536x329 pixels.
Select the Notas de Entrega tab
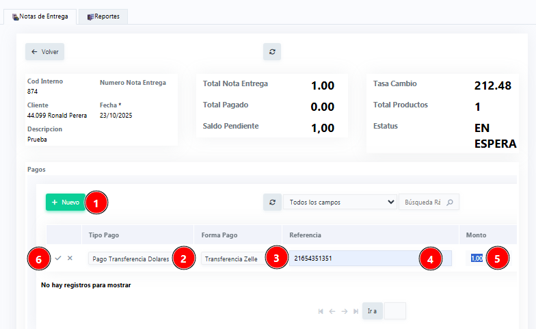pos(40,16)
